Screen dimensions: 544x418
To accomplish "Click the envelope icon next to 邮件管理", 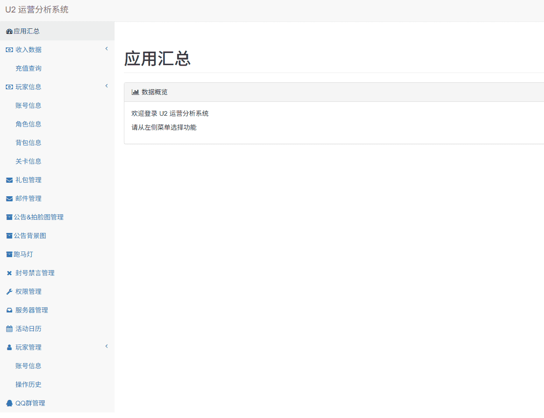I will pos(9,199).
